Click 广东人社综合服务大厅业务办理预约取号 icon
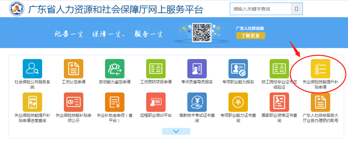 click(320, 102)
